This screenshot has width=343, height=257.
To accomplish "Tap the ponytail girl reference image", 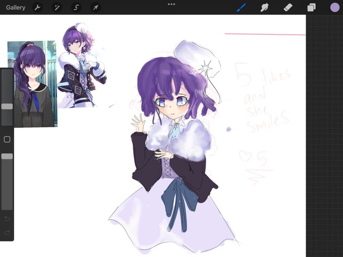I will tap(32, 84).
